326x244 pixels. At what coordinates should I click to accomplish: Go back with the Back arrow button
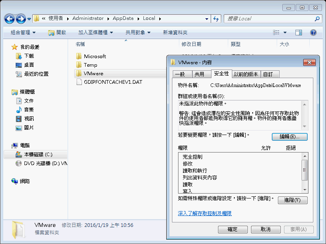9,19
